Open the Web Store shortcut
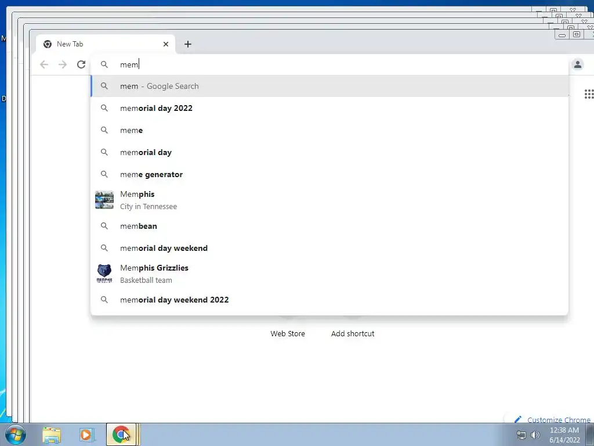The image size is (594, 446). pos(288,333)
